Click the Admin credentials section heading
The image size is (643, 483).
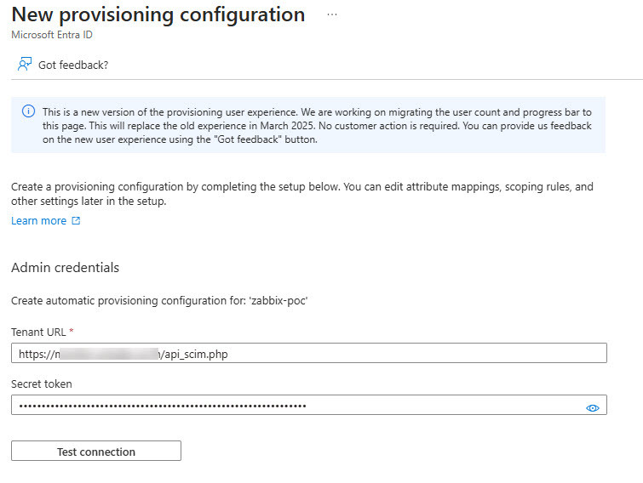pos(65,268)
